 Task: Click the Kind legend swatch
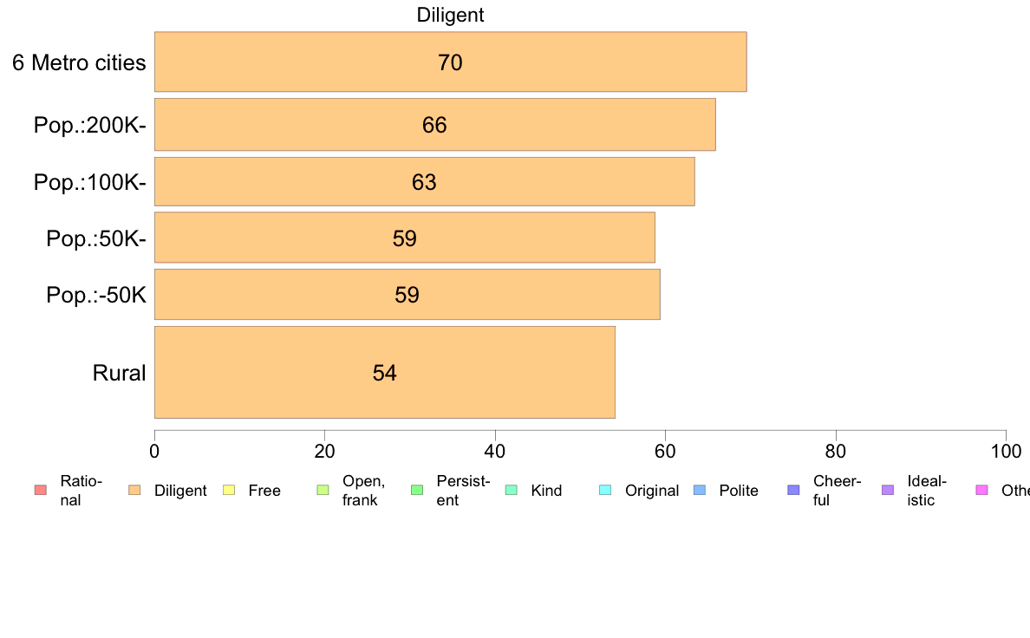pos(511,490)
